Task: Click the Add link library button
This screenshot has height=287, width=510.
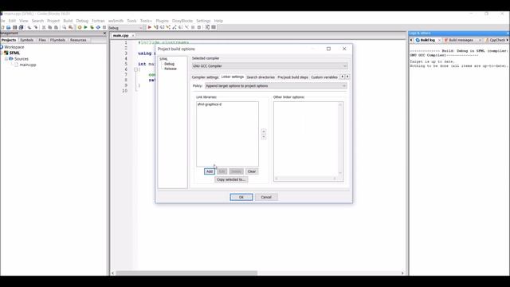Action: (209, 171)
